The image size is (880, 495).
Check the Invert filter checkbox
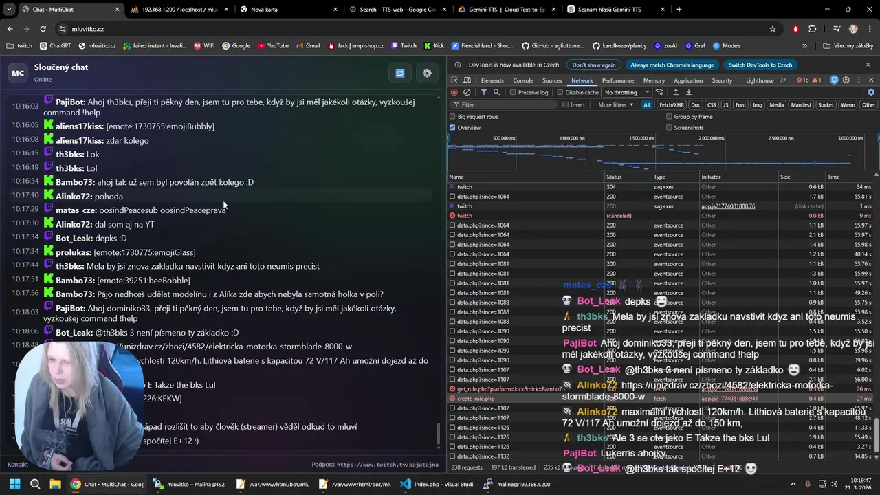point(565,105)
